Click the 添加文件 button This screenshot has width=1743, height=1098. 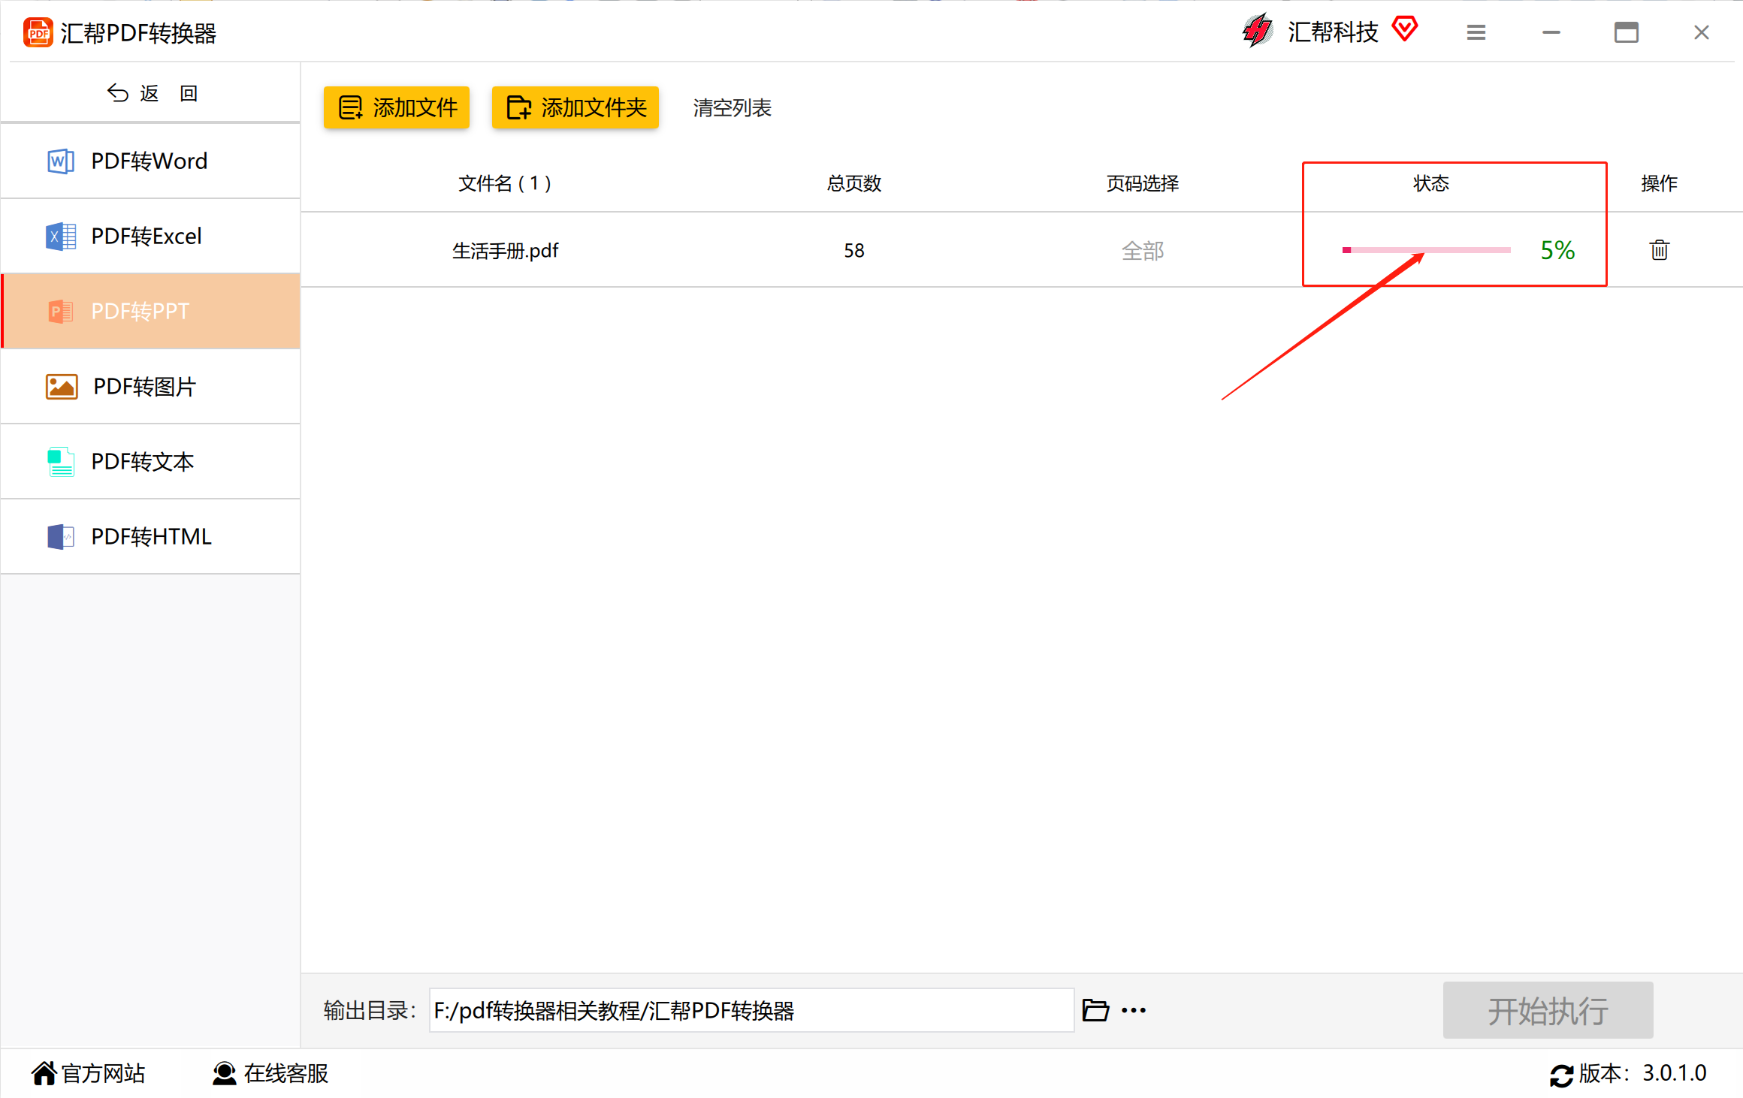[397, 107]
